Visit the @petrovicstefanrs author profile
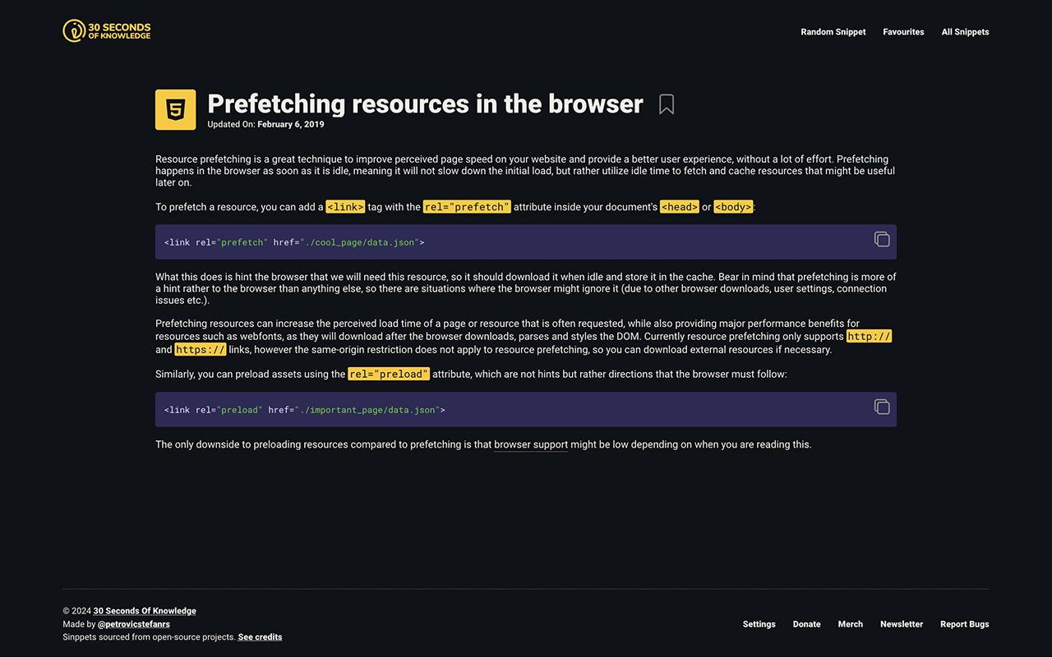Image resolution: width=1052 pixels, height=657 pixels. tap(133, 624)
